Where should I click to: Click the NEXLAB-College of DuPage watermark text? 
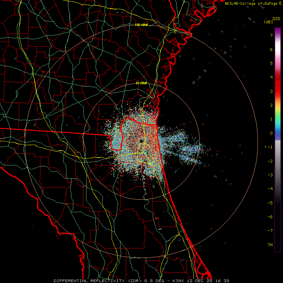253,3
